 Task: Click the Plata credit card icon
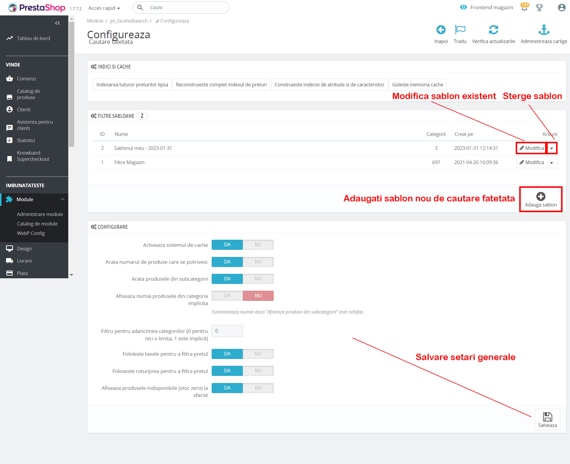click(x=9, y=273)
